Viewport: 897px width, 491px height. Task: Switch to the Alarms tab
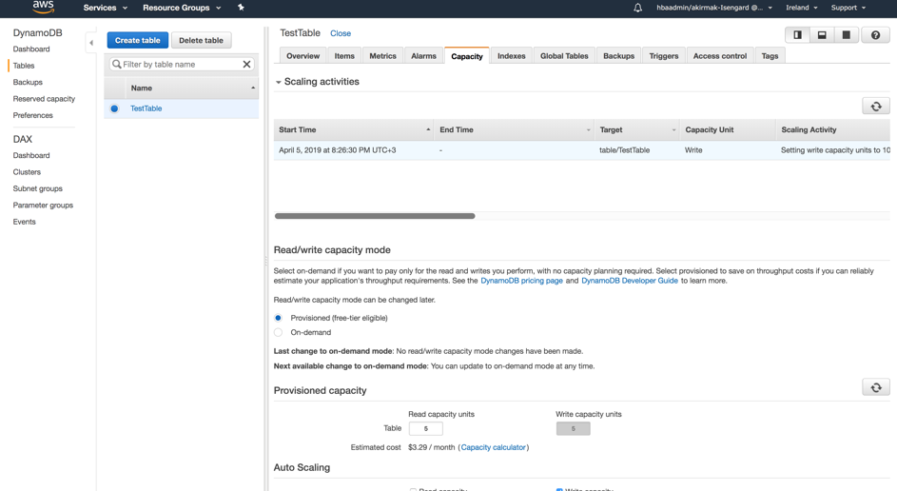(x=423, y=56)
